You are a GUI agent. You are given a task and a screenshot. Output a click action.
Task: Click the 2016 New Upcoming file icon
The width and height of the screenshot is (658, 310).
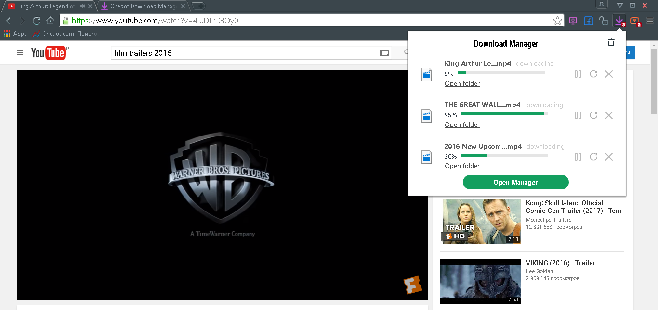pos(426,157)
